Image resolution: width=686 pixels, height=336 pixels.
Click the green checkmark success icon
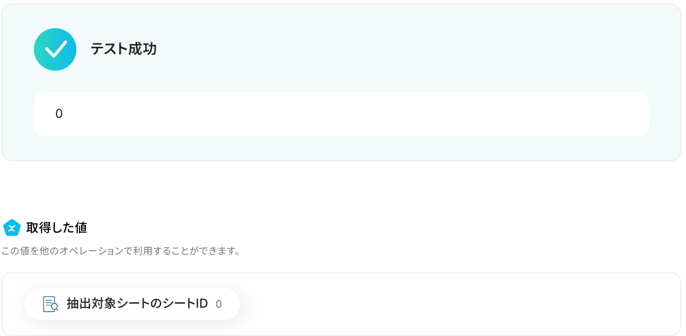(x=55, y=49)
